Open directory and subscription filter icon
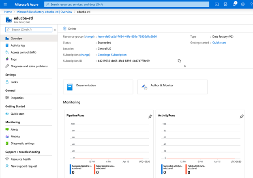Viewport: 253px width, 178px height. coord(225,4)
